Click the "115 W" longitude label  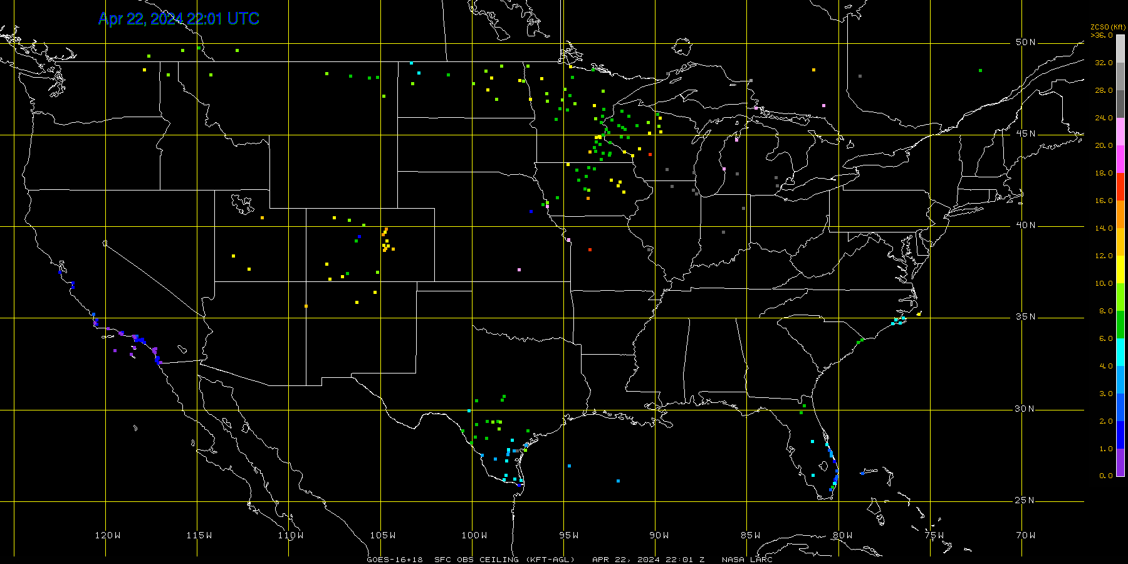pyautogui.click(x=199, y=536)
